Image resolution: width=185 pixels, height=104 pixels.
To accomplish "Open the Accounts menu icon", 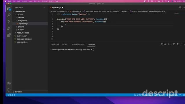I will (x=9, y=83).
